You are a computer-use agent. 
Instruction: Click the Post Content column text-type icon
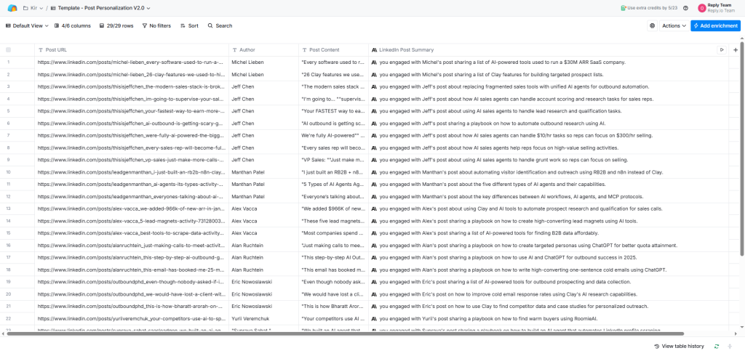[x=304, y=50]
